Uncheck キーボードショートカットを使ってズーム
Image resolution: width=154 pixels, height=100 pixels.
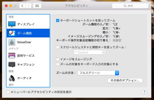58,20
